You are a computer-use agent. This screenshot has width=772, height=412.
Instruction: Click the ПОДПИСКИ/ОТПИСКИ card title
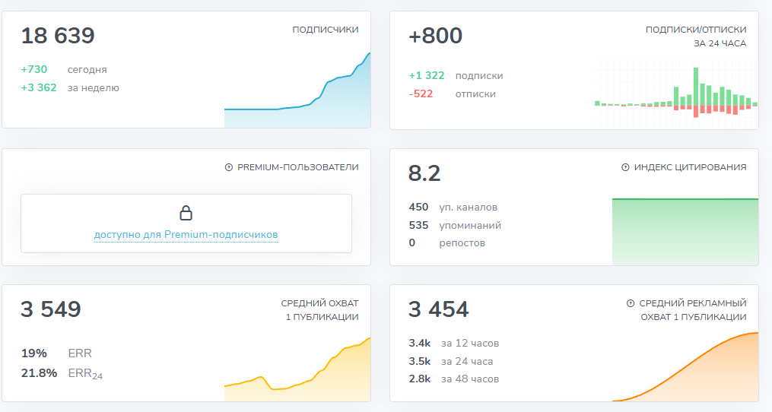pos(696,36)
